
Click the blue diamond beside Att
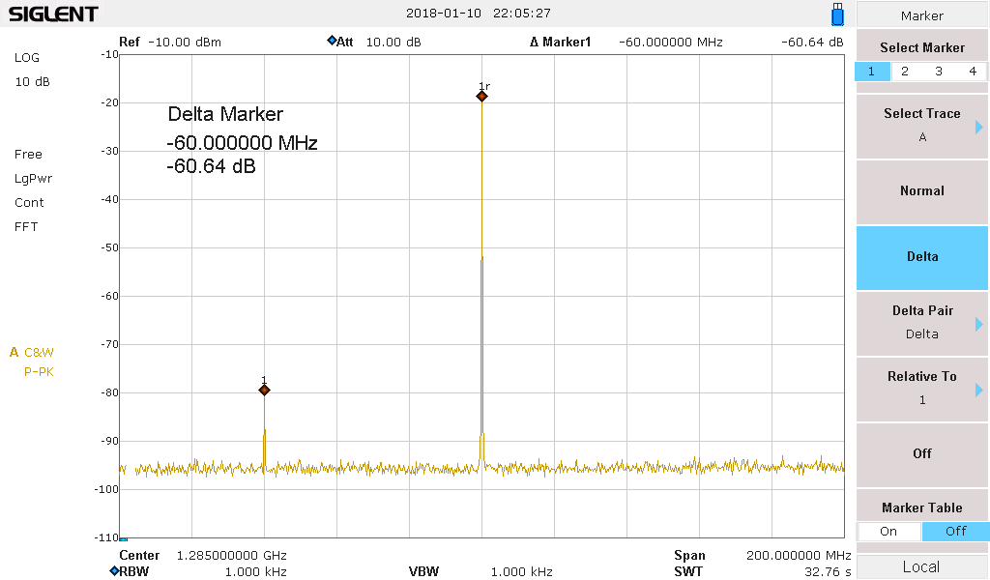pos(332,42)
